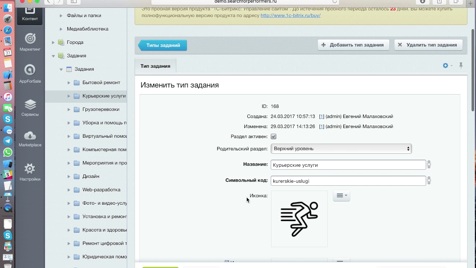
Task: Click Удалить тип задания button
Action: coord(428,45)
